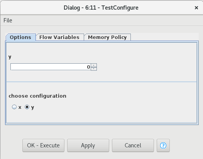Open the Memory Policy tab
The height and width of the screenshot is (159, 203).
(107, 37)
